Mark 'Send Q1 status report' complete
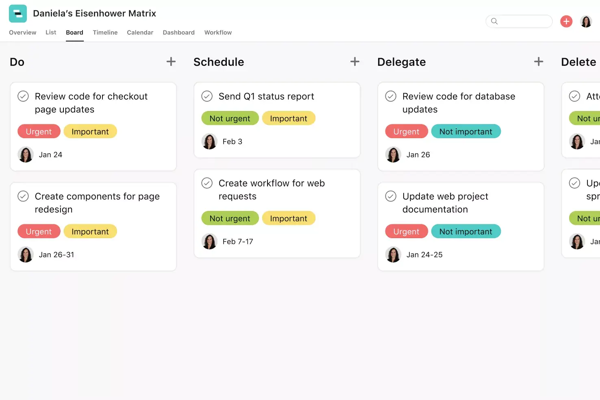Image resolution: width=600 pixels, height=400 pixels. [207, 96]
